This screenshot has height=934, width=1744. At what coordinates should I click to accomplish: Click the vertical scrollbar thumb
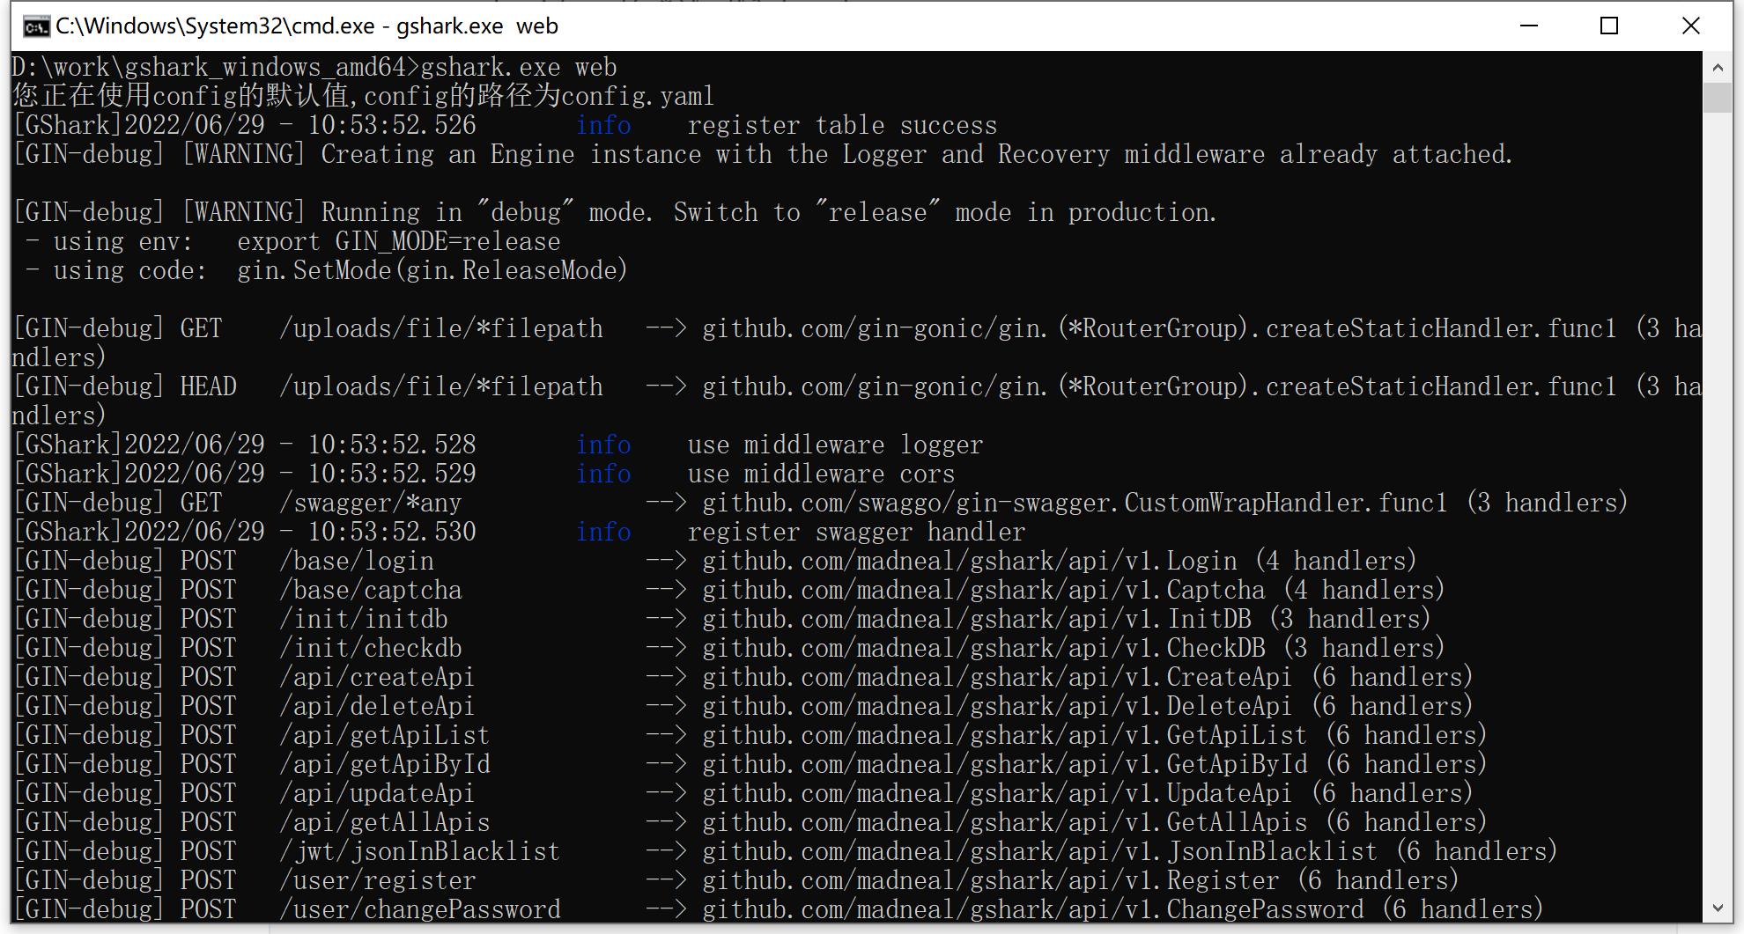pos(1717,97)
